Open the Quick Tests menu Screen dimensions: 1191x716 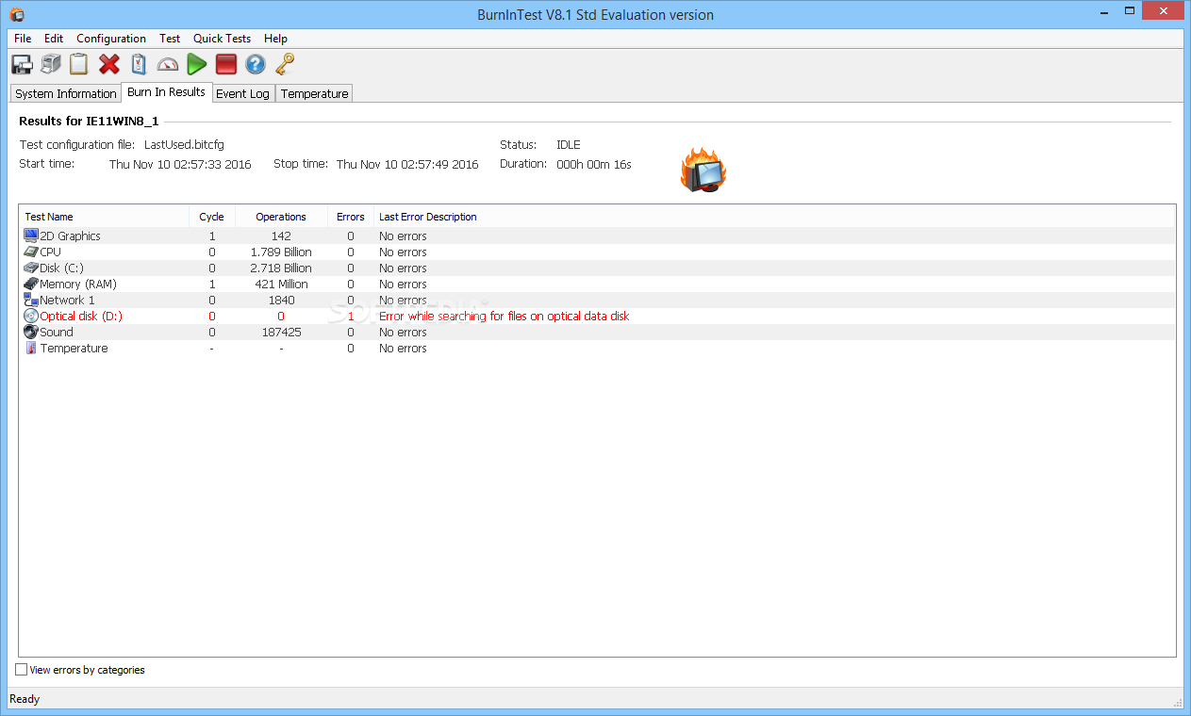coord(222,39)
